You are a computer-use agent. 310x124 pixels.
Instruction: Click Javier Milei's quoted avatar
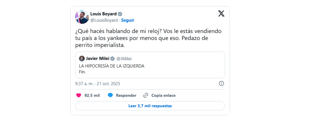pyautogui.click(x=82, y=58)
